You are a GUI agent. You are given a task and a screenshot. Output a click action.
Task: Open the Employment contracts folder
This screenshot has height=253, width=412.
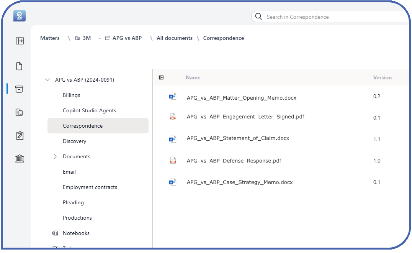90,187
